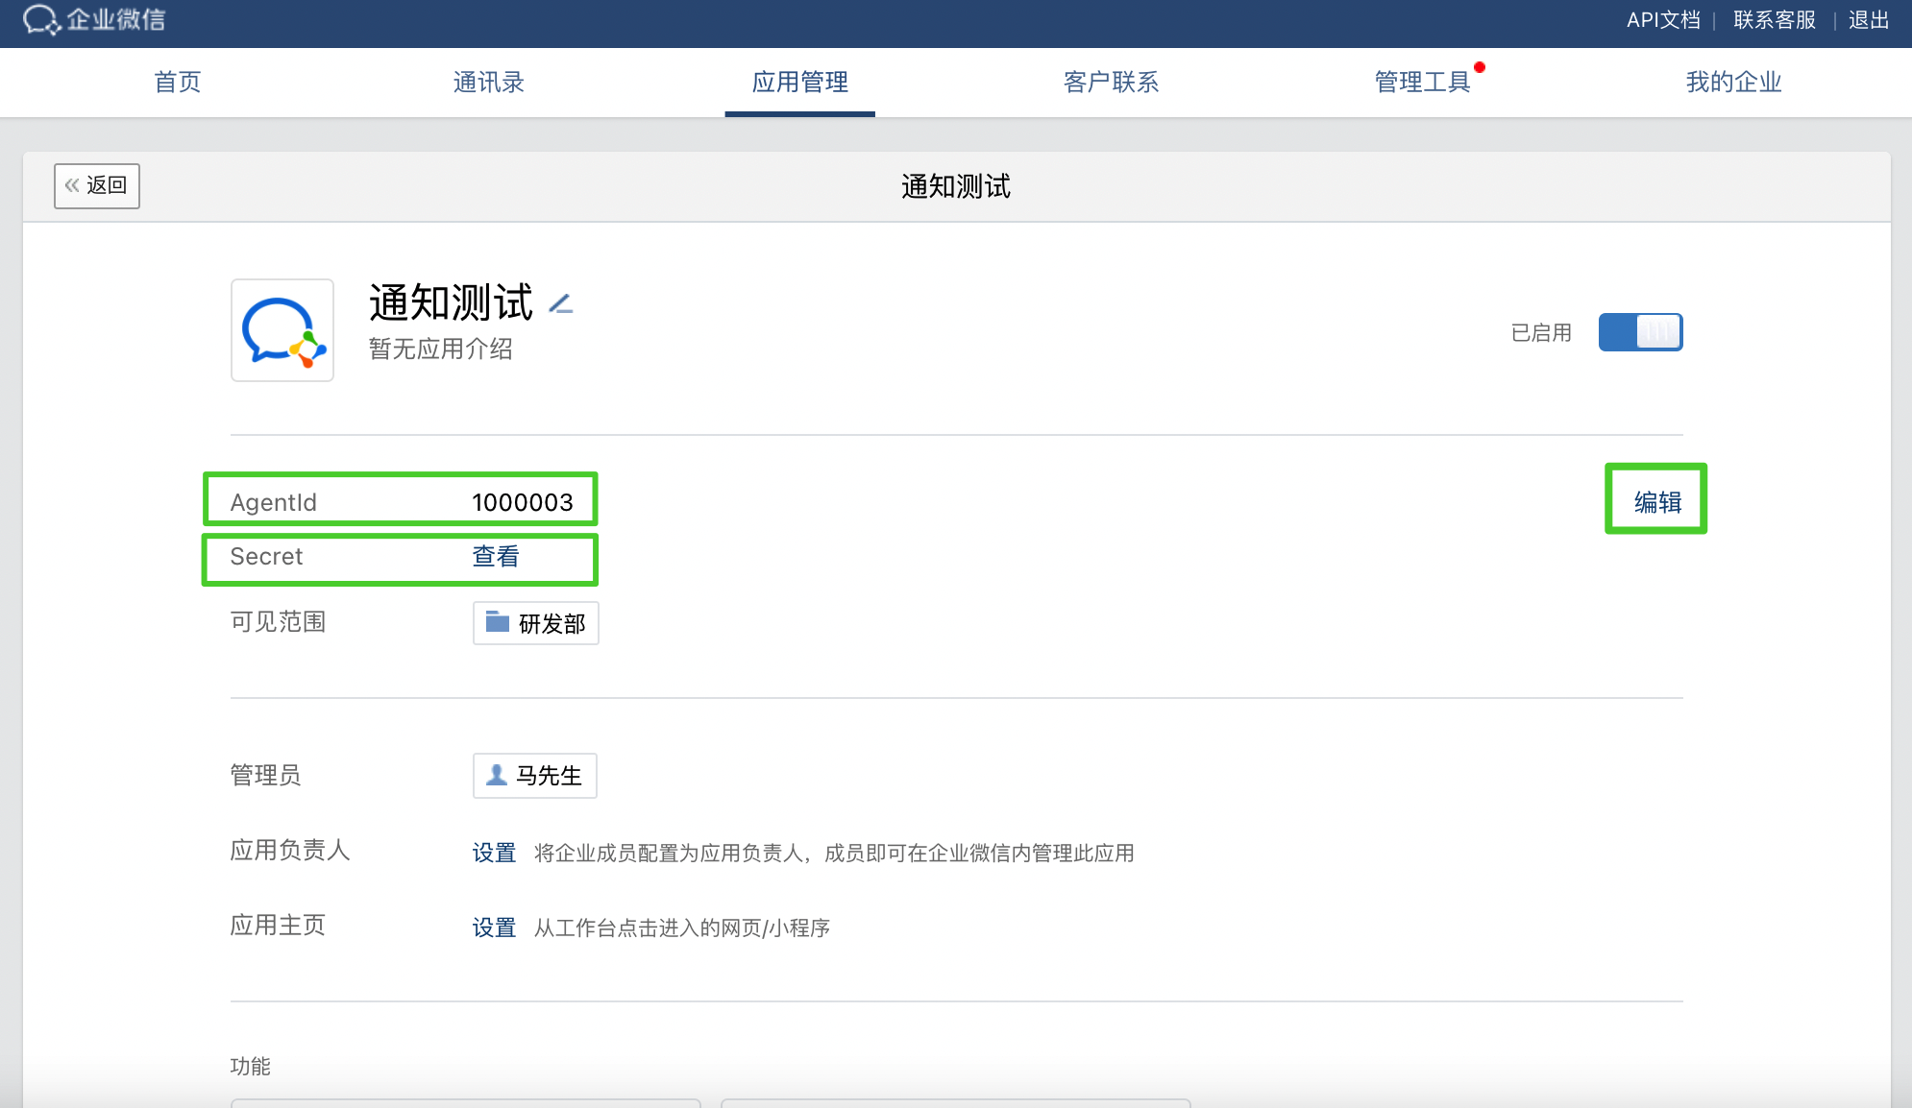The image size is (1912, 1108).
Task: Click the red notification dot on 管理工具
Action: [x=1480, y=67]
